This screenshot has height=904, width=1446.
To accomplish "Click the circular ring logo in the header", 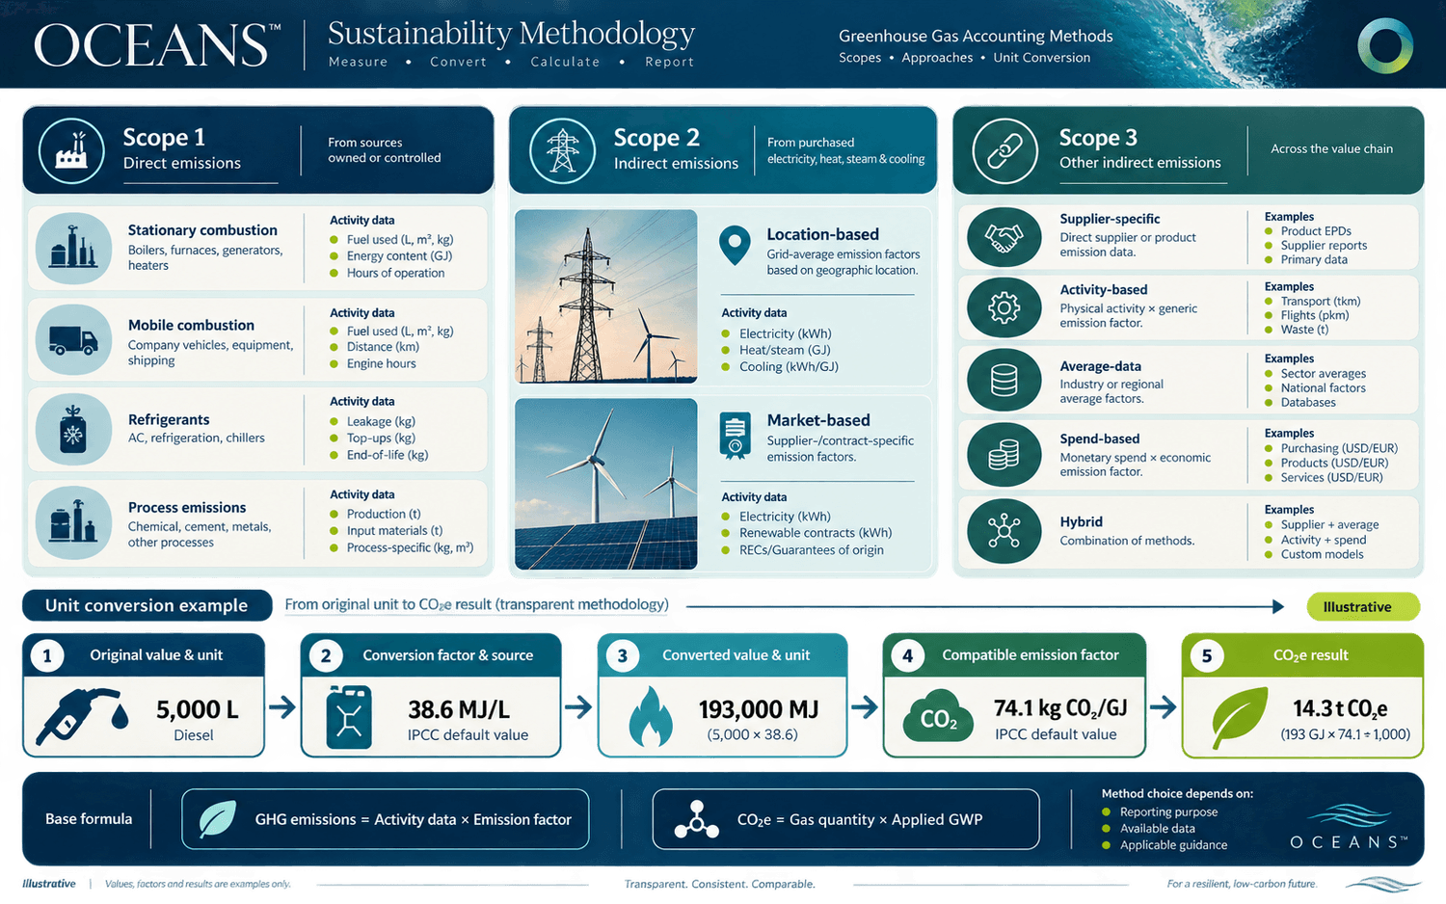I will tap(1385, 45).
